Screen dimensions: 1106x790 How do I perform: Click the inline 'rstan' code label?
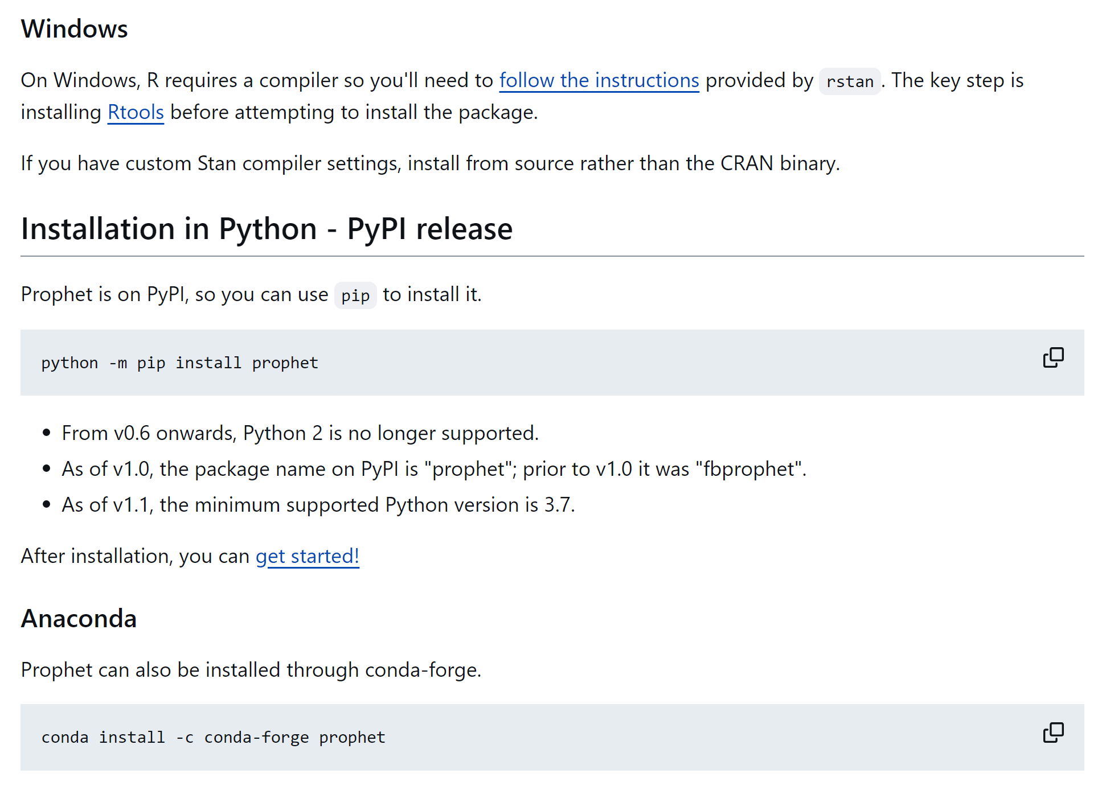point(849,81)
